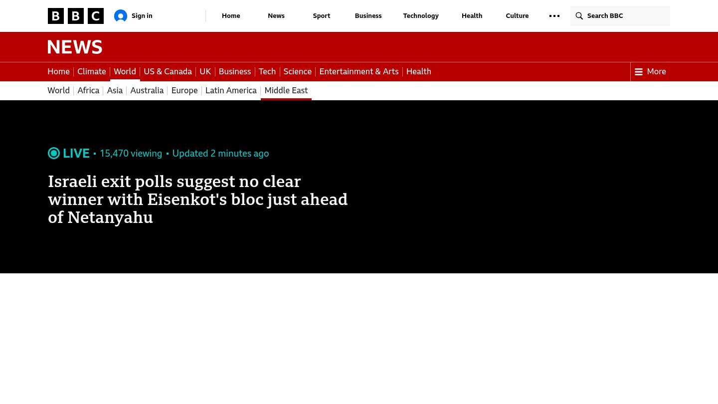Open Africa regional news
This screenshot has width=718, height=404.
tap(88, 91)
